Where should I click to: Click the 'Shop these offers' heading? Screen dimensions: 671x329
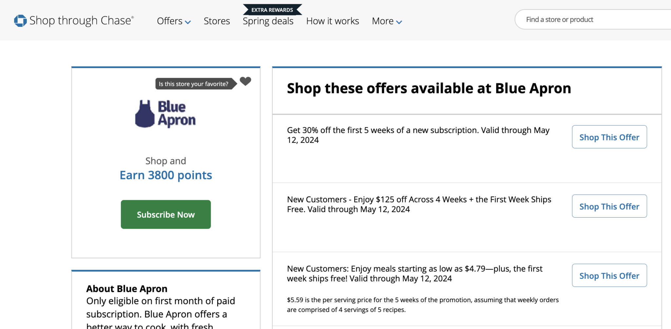click(429, 88)
